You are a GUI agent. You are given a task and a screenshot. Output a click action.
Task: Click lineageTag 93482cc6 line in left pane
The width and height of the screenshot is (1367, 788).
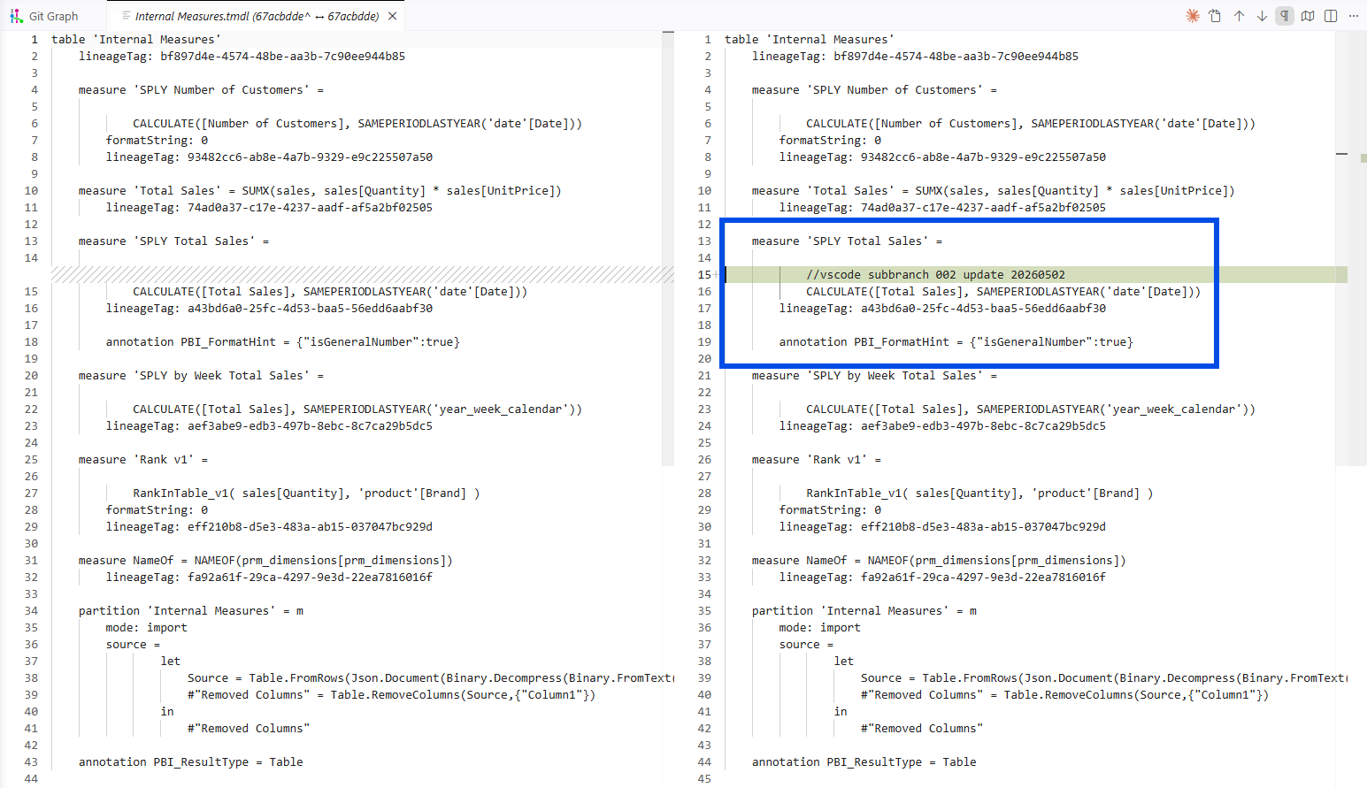tap(269, 157)
